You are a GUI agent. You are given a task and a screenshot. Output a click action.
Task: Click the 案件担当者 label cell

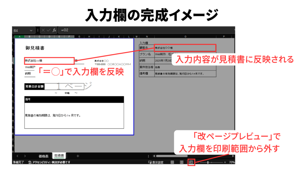tap(147, 67)
